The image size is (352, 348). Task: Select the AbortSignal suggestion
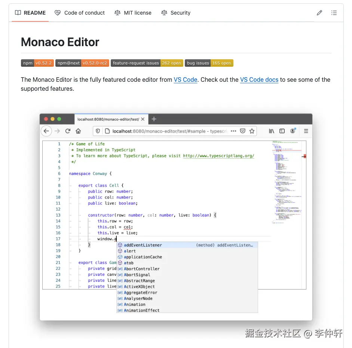187,274
